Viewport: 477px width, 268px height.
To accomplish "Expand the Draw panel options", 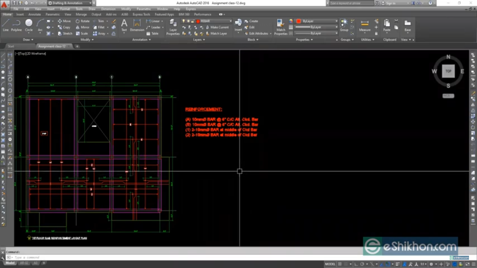I will point(32,39).
